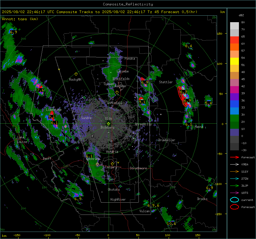Click the Lake Louise label
The width and height of the screenshot is (256, 239).
click(22, 140)
